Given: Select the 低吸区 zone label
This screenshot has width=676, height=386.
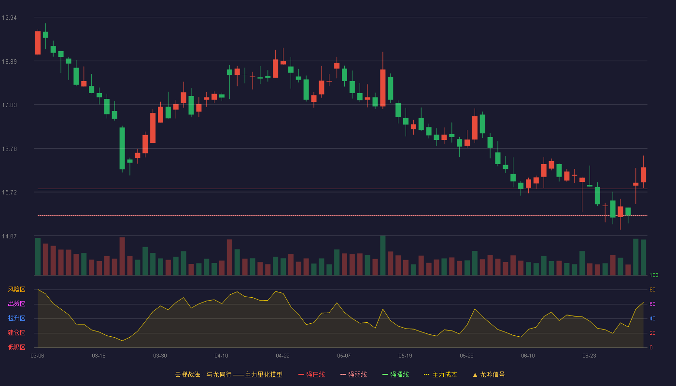Looking at the screenshot, I should pos(17,347).
